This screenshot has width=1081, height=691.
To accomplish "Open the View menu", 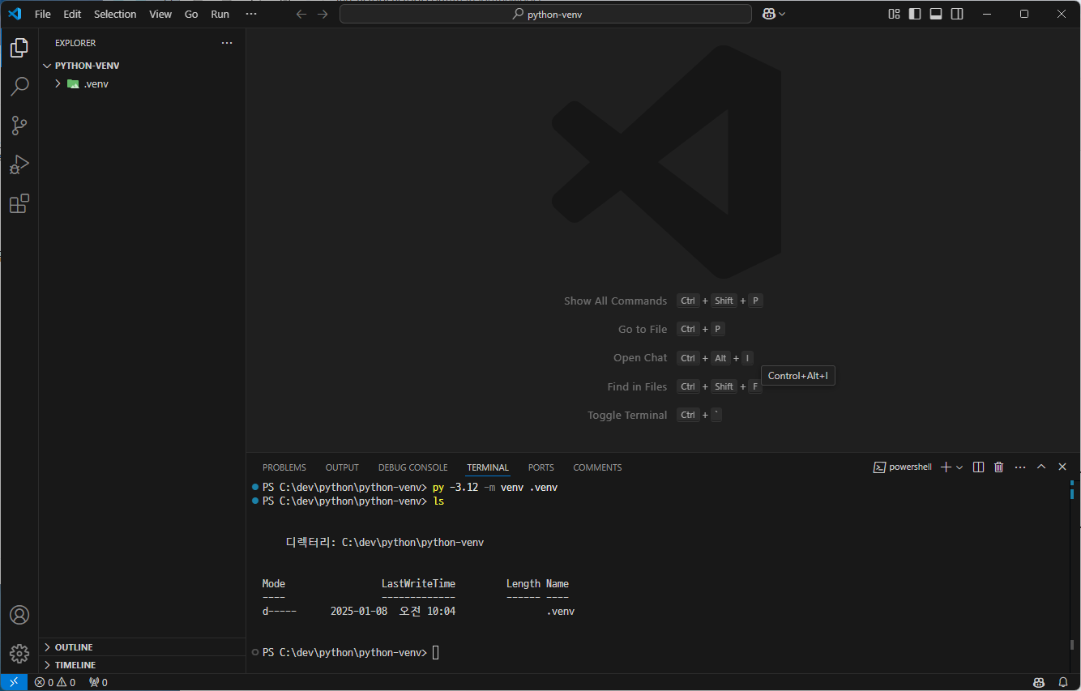I will pos(160,14).
